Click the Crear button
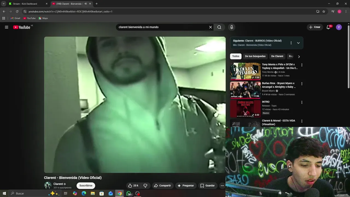The height and width of the screenshot is (197, 350). coord(314,27)
